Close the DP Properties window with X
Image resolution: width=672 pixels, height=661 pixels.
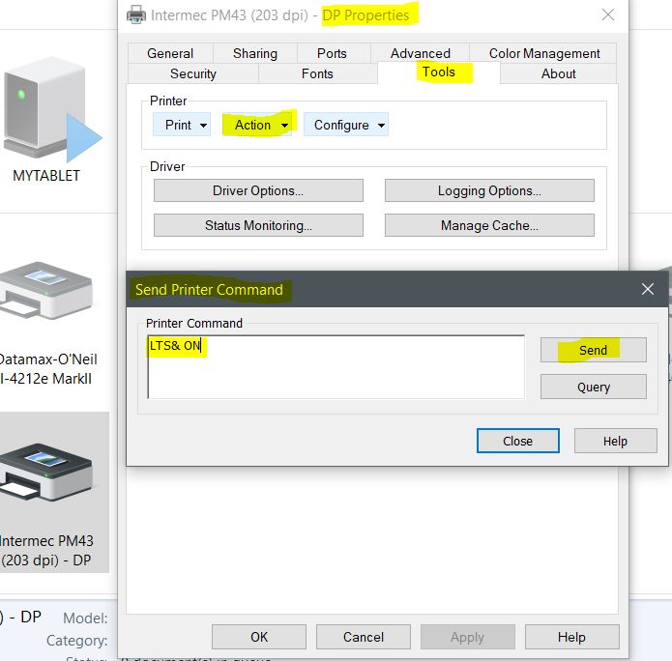click(x=608, y=15)
